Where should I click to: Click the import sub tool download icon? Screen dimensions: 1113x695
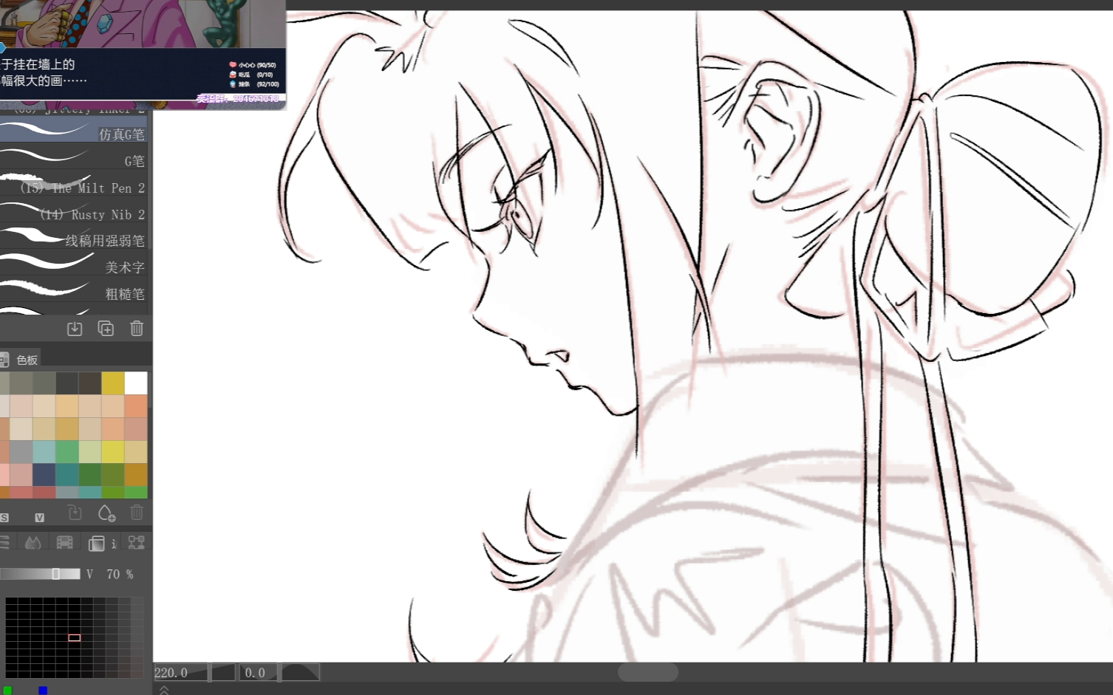pos(75,329)
